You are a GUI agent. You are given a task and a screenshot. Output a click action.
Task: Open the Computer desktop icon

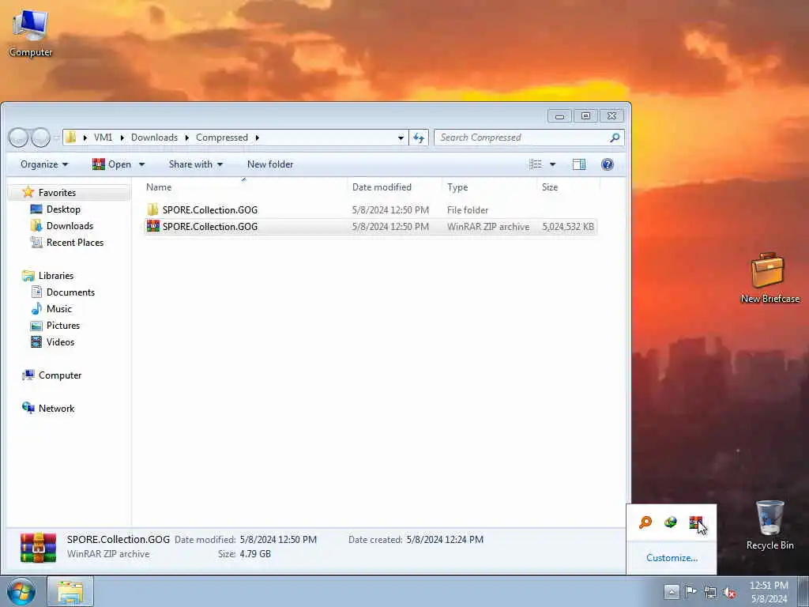click(x=31, y=33)
